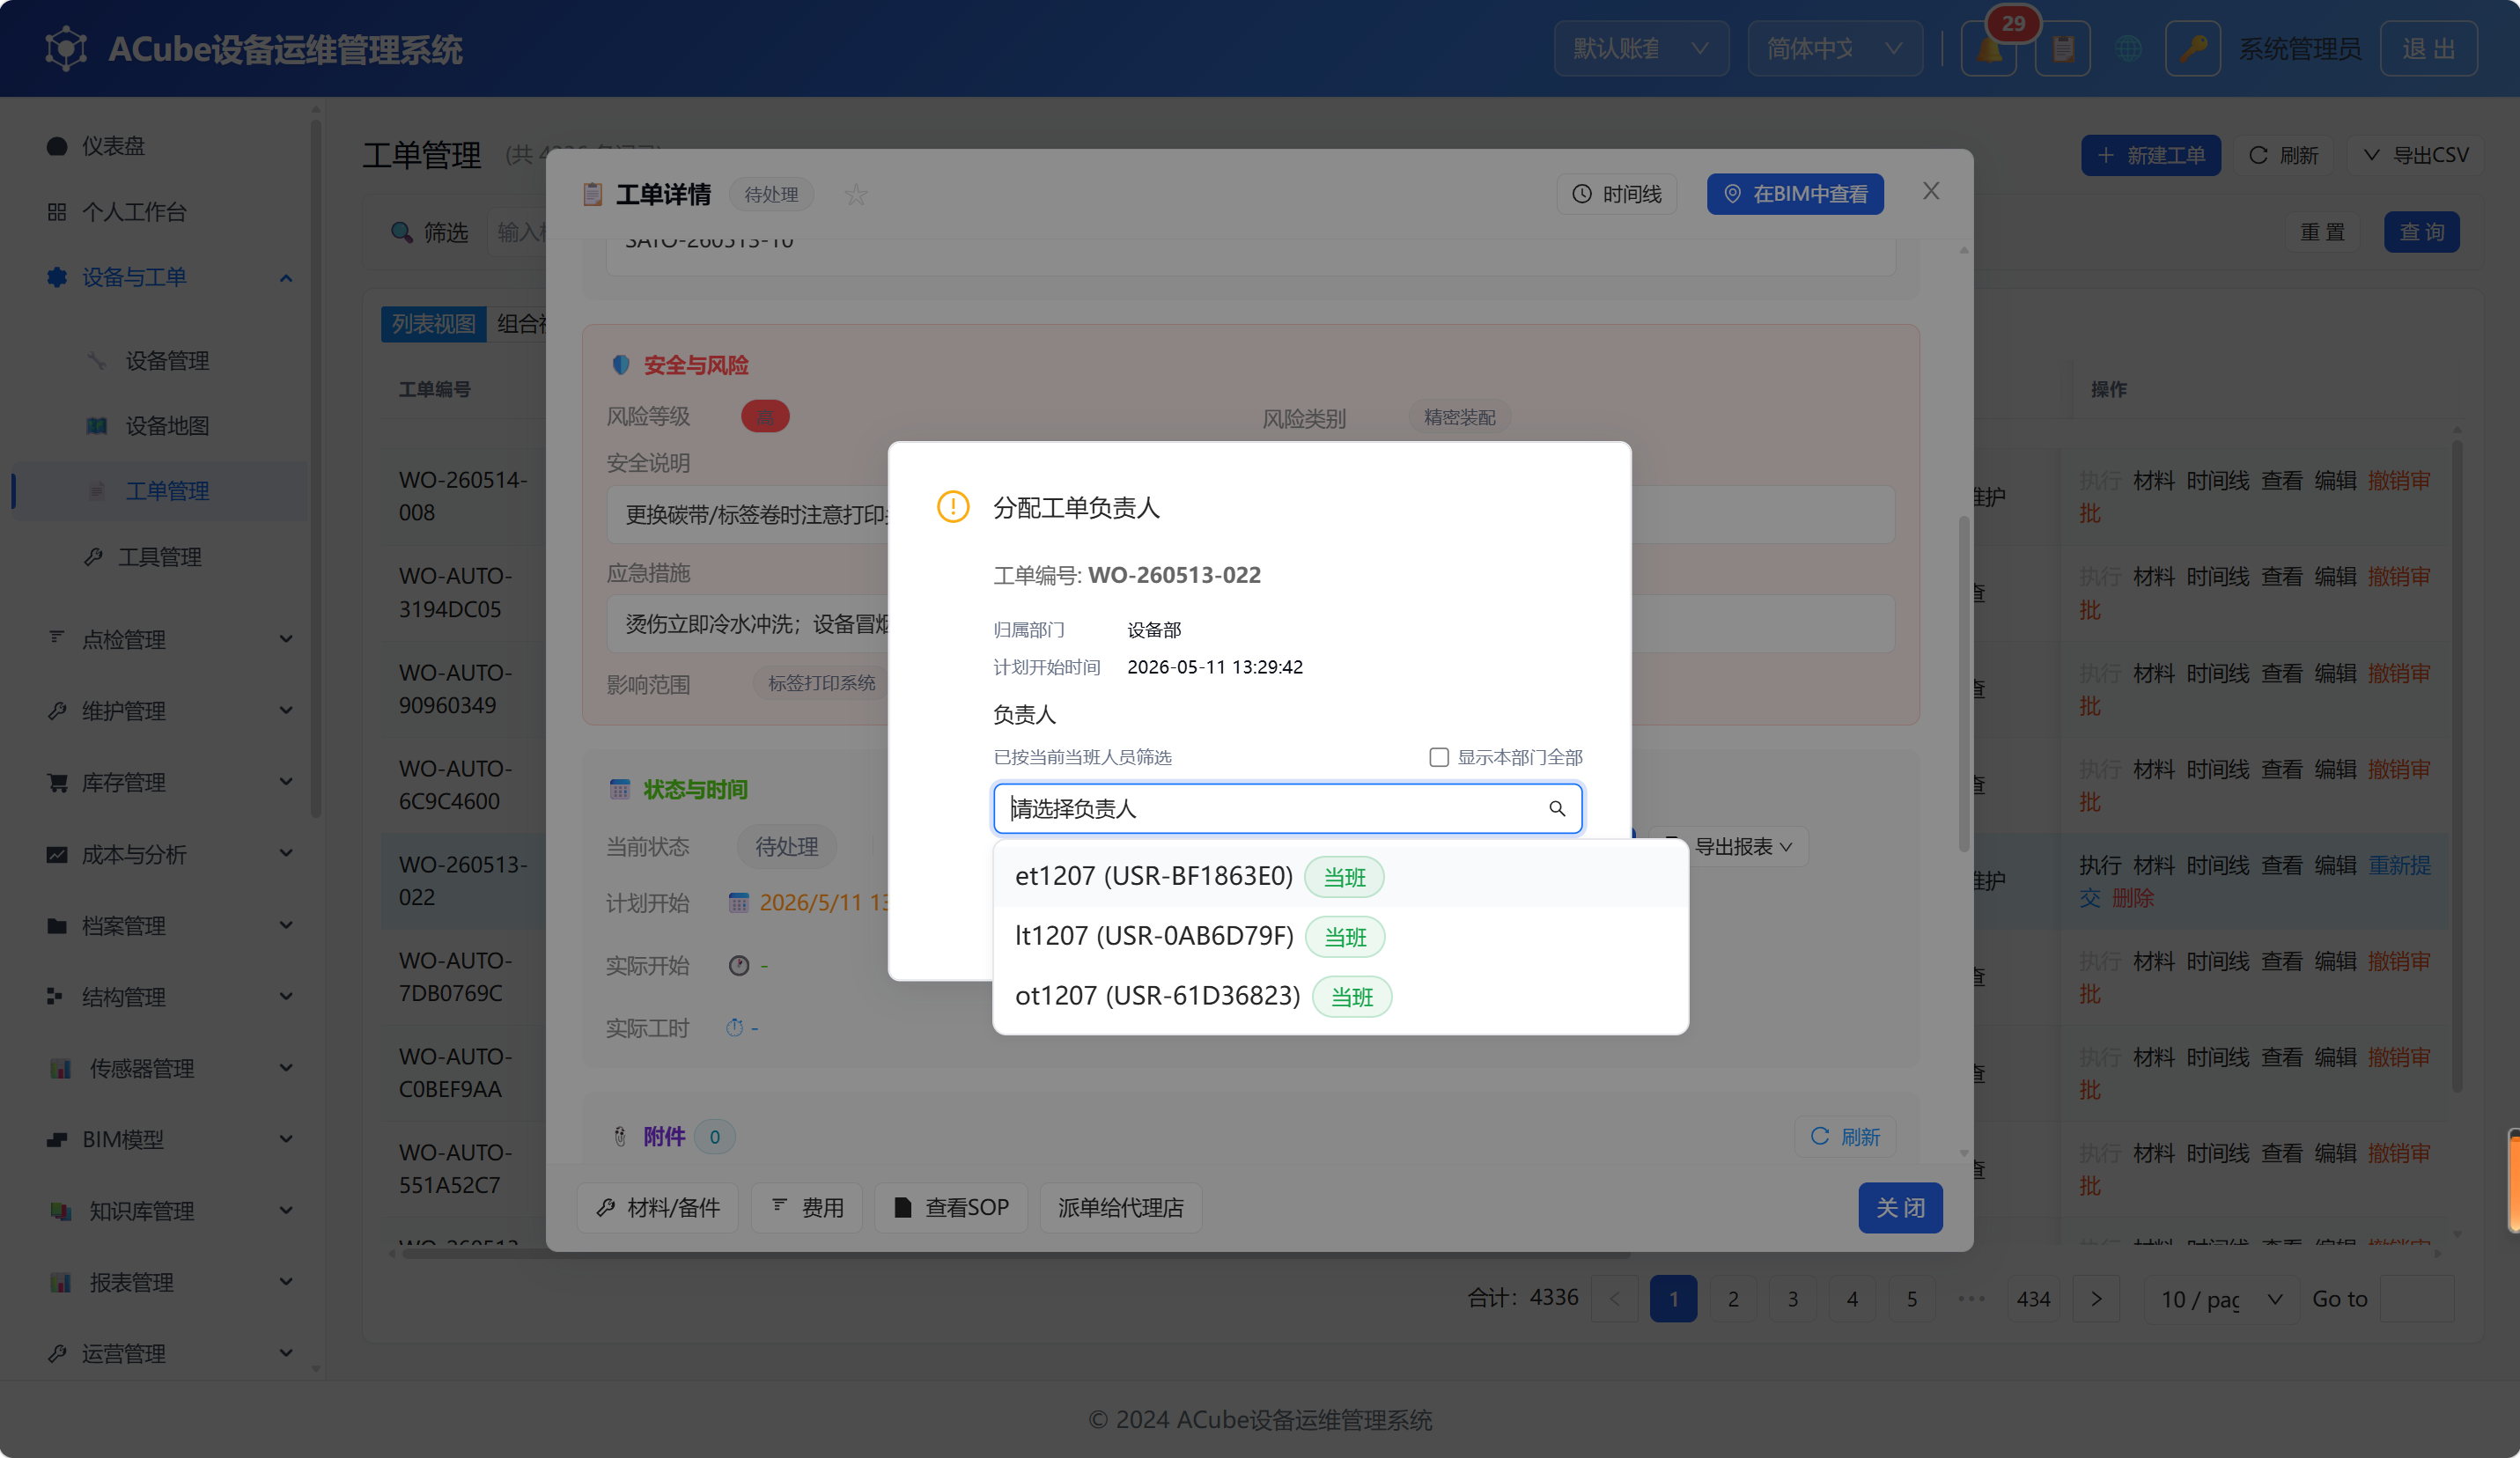Viewport: 2520px width, 1458px height.
Task: Switch to 列表视图 tab
Action: [x=433, y=324]
